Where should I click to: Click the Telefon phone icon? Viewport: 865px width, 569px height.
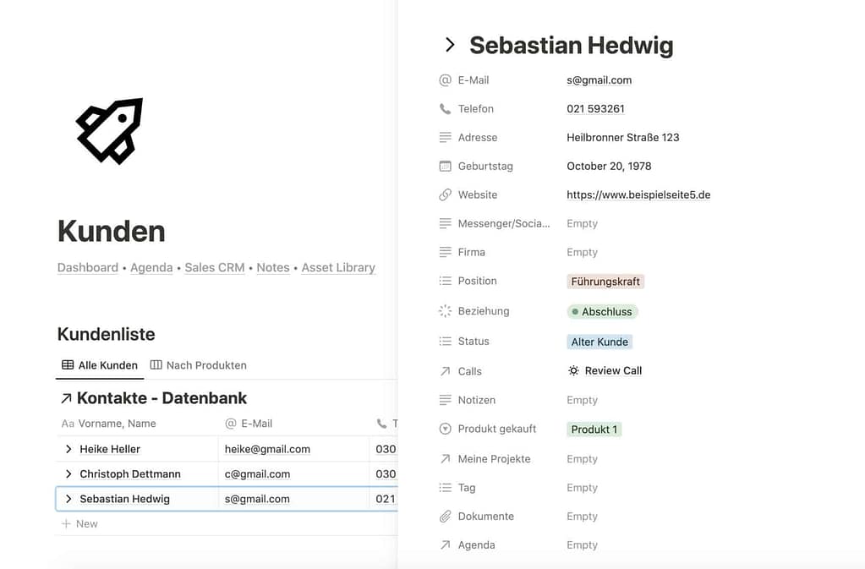tap(446, 109)
